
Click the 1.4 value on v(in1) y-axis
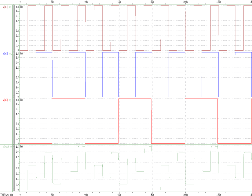pyautogui.click(x=17, y=16)
